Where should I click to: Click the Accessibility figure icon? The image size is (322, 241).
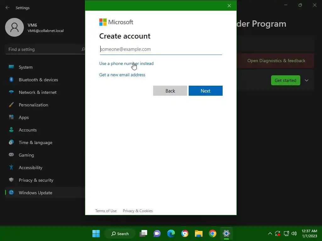point(11,168)
